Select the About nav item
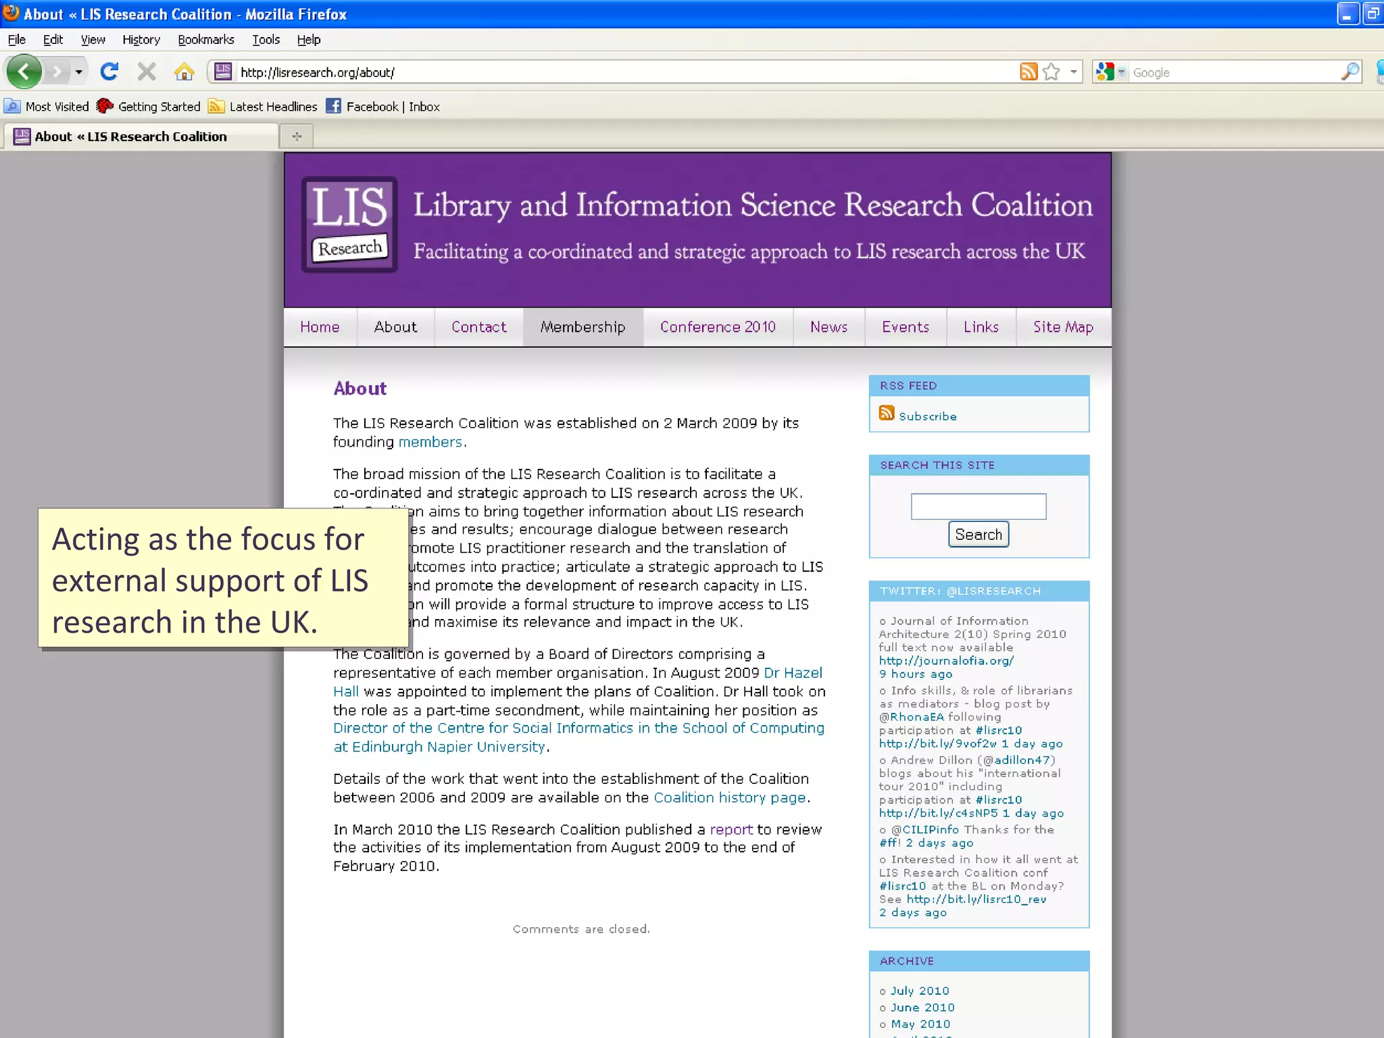 point(395,327)
